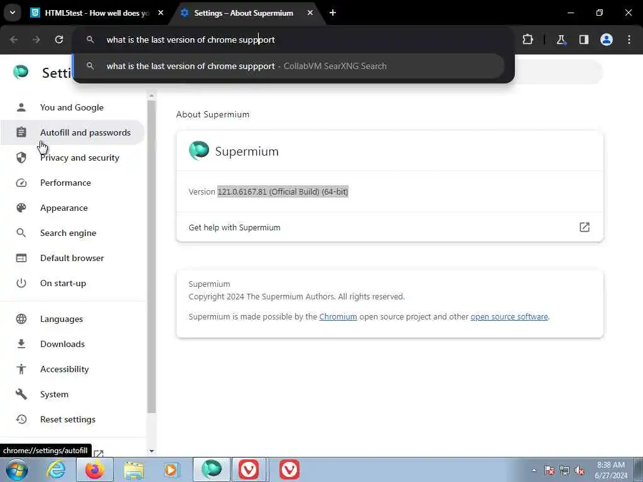Open Search engine settings
This screenshot has height=482, width=643.
72,233
